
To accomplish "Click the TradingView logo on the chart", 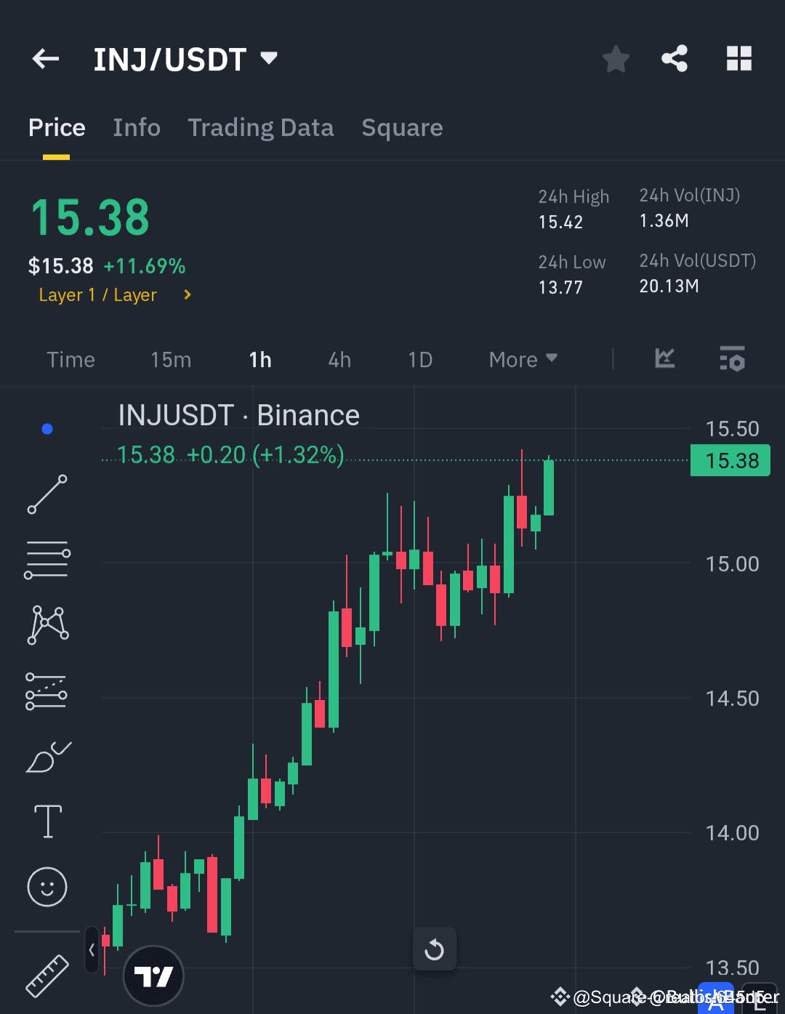I will [153, 975].
